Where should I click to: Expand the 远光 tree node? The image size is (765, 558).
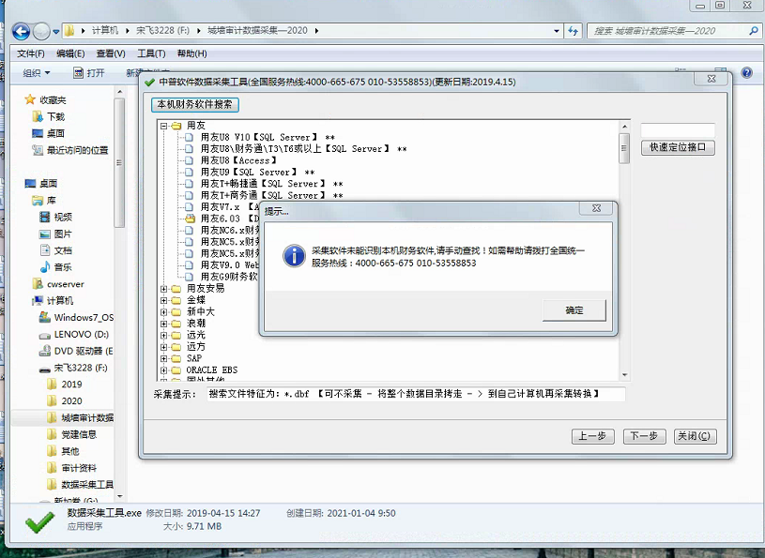tap(164, 336)
